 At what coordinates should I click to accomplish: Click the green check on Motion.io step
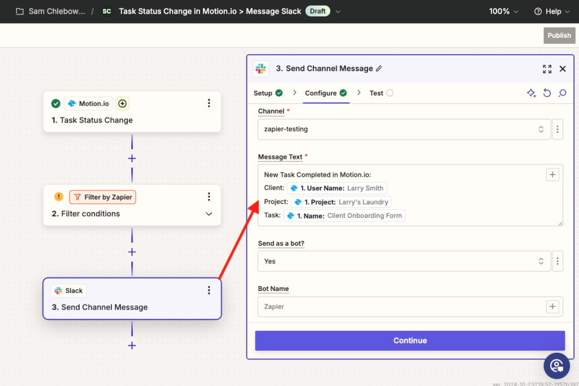56,103
